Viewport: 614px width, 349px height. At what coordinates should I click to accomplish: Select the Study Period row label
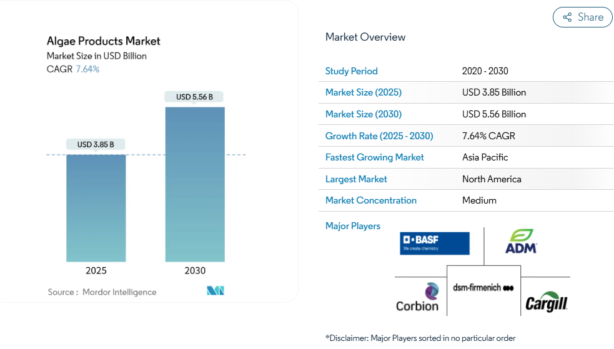[x=351, y=71]
